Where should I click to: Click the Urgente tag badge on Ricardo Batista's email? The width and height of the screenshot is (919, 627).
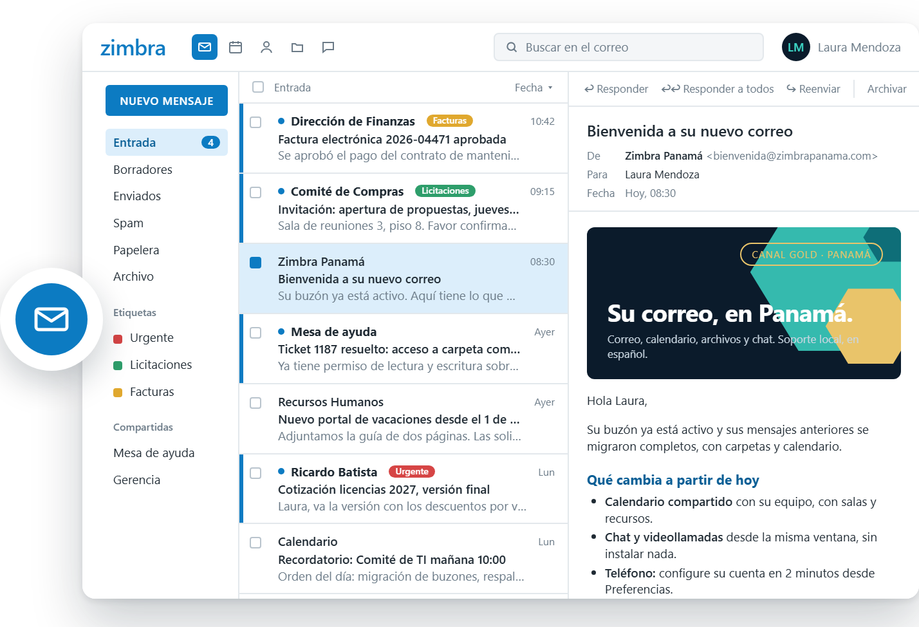click(412, 472)
